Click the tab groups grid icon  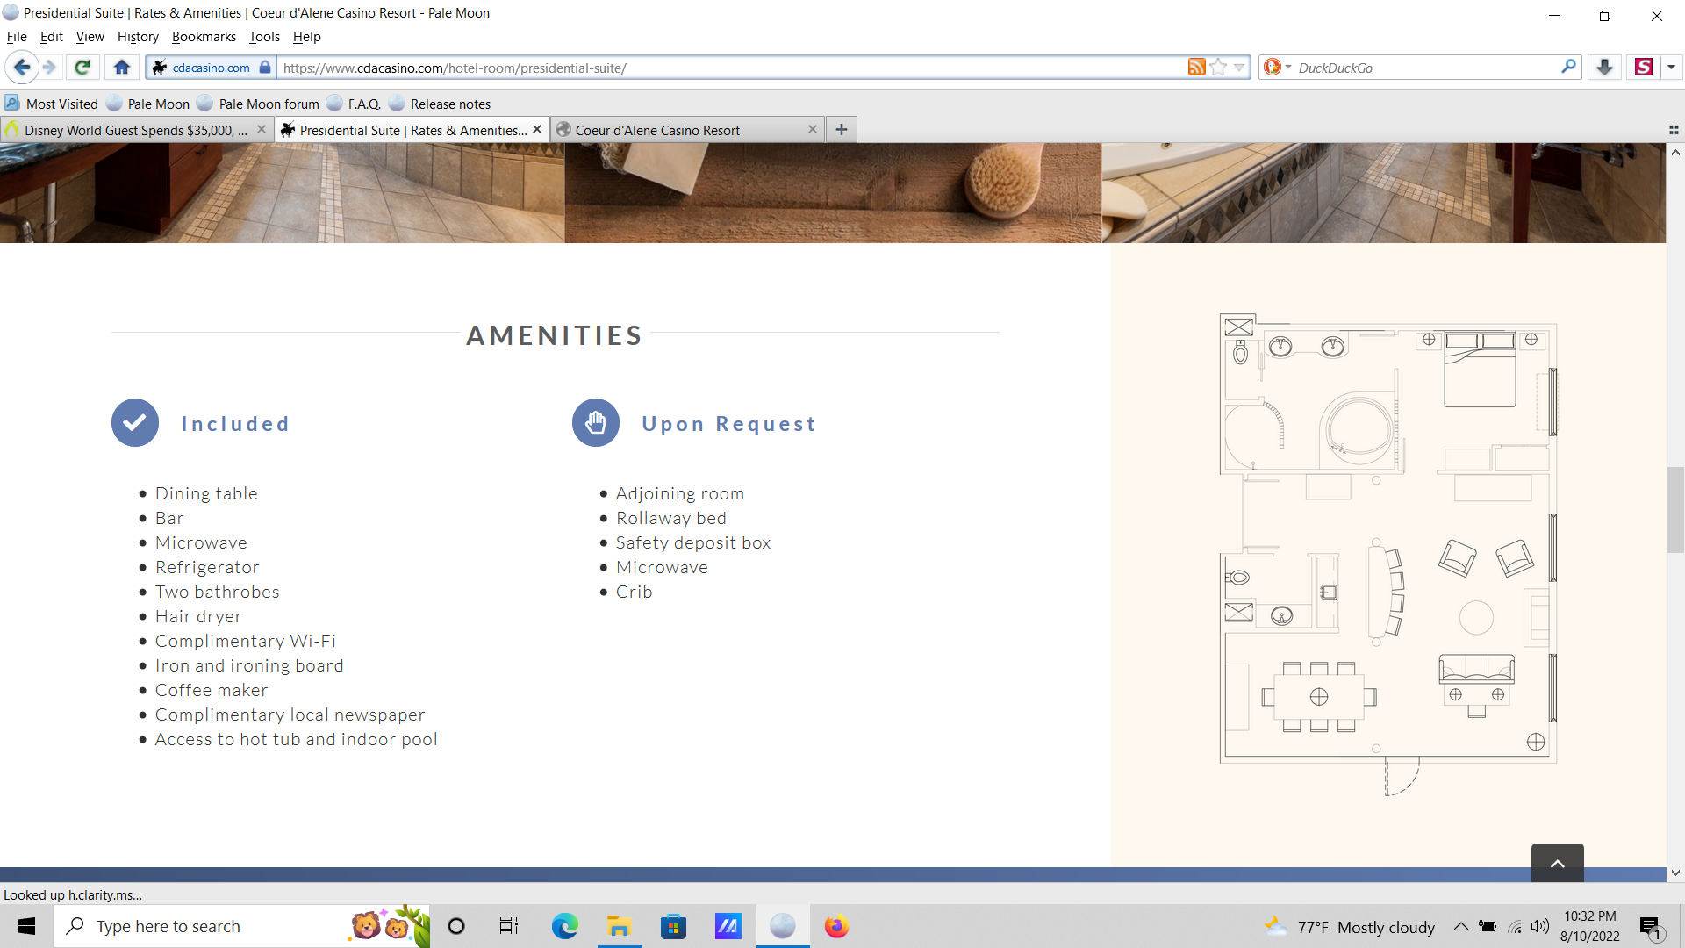click(1674, 130)
